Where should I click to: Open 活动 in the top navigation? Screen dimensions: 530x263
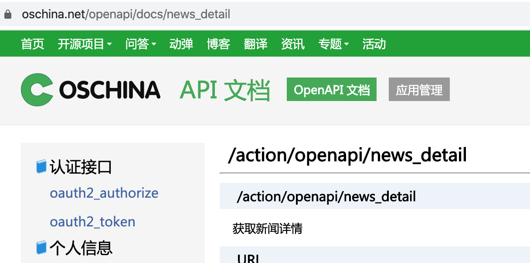374,44
